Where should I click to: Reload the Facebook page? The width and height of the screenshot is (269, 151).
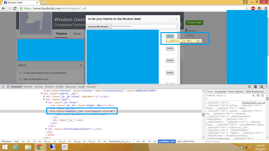tap(15, 9)
